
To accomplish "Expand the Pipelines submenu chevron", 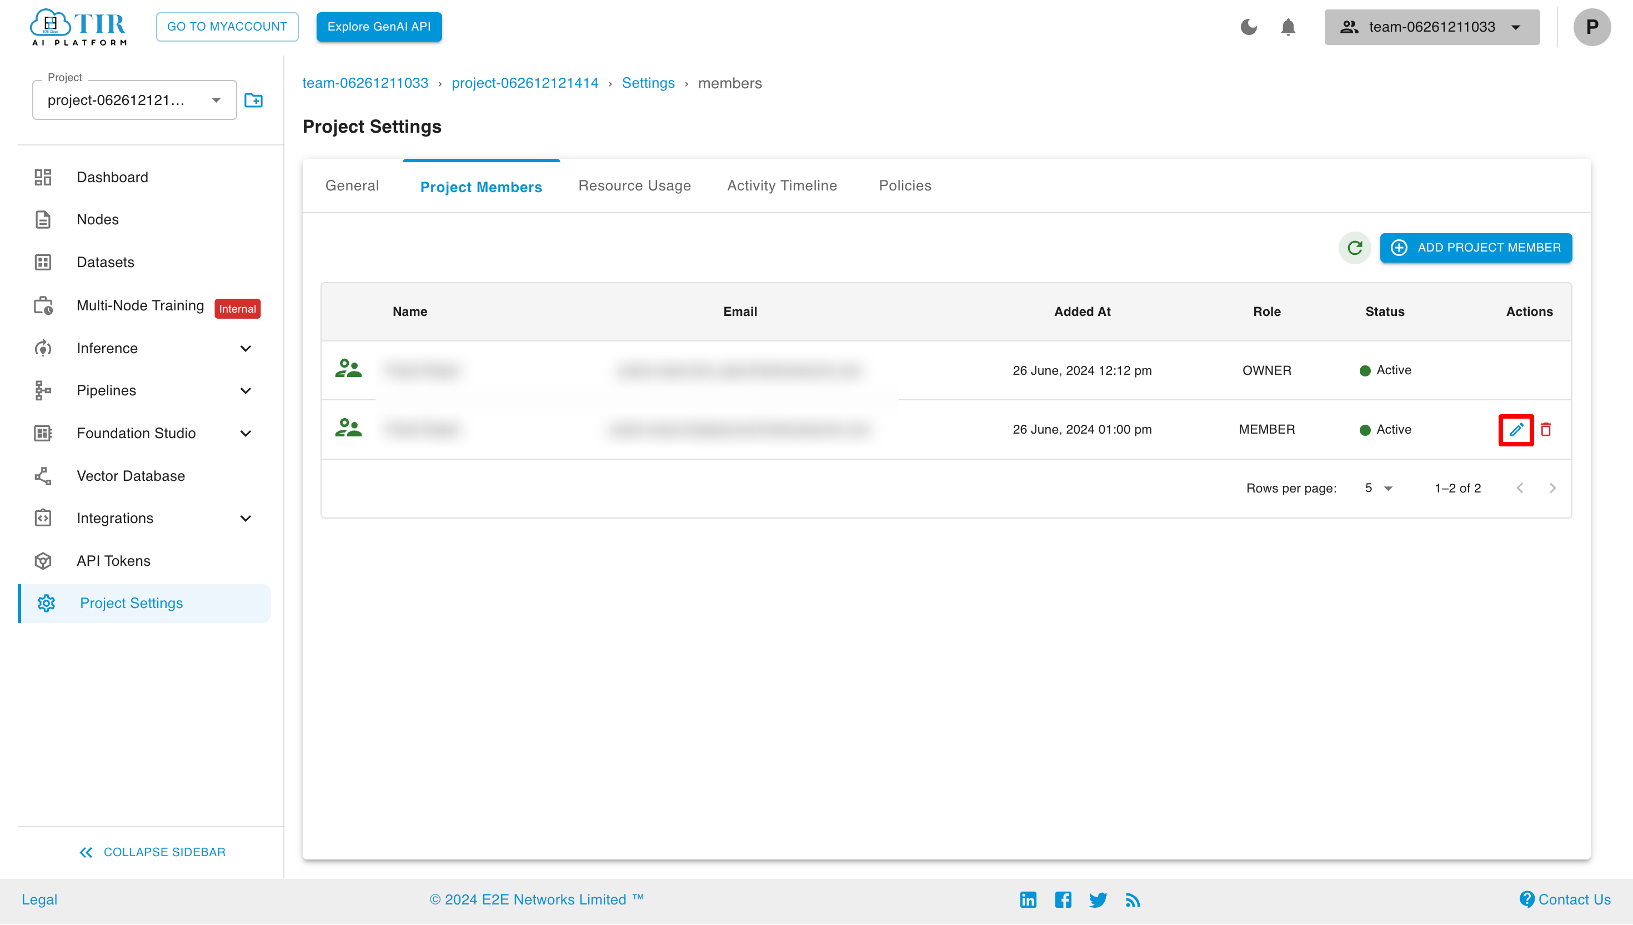I will pyautogui.click(x=246, y=391).
